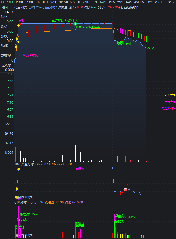176x239 pixels.
Task: Click the 占比‰: 0.00 value
Action: tap(74, 202)
